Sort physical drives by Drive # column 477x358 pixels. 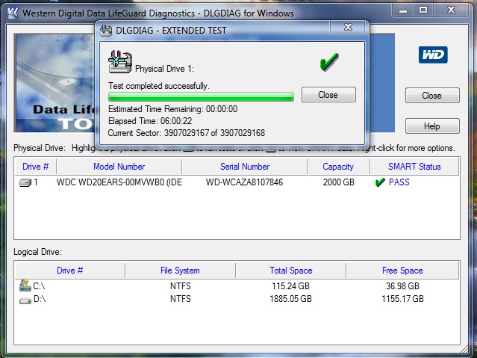click(x=36, y=167)
